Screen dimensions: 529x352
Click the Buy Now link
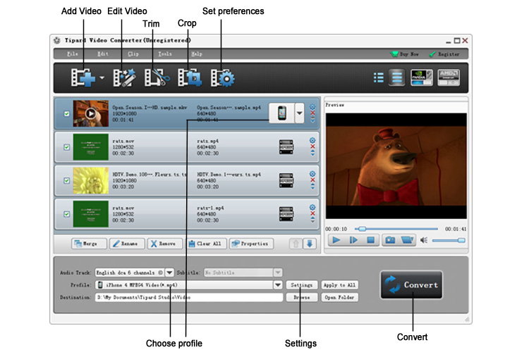pyautogui.click(x=405, y=54)
